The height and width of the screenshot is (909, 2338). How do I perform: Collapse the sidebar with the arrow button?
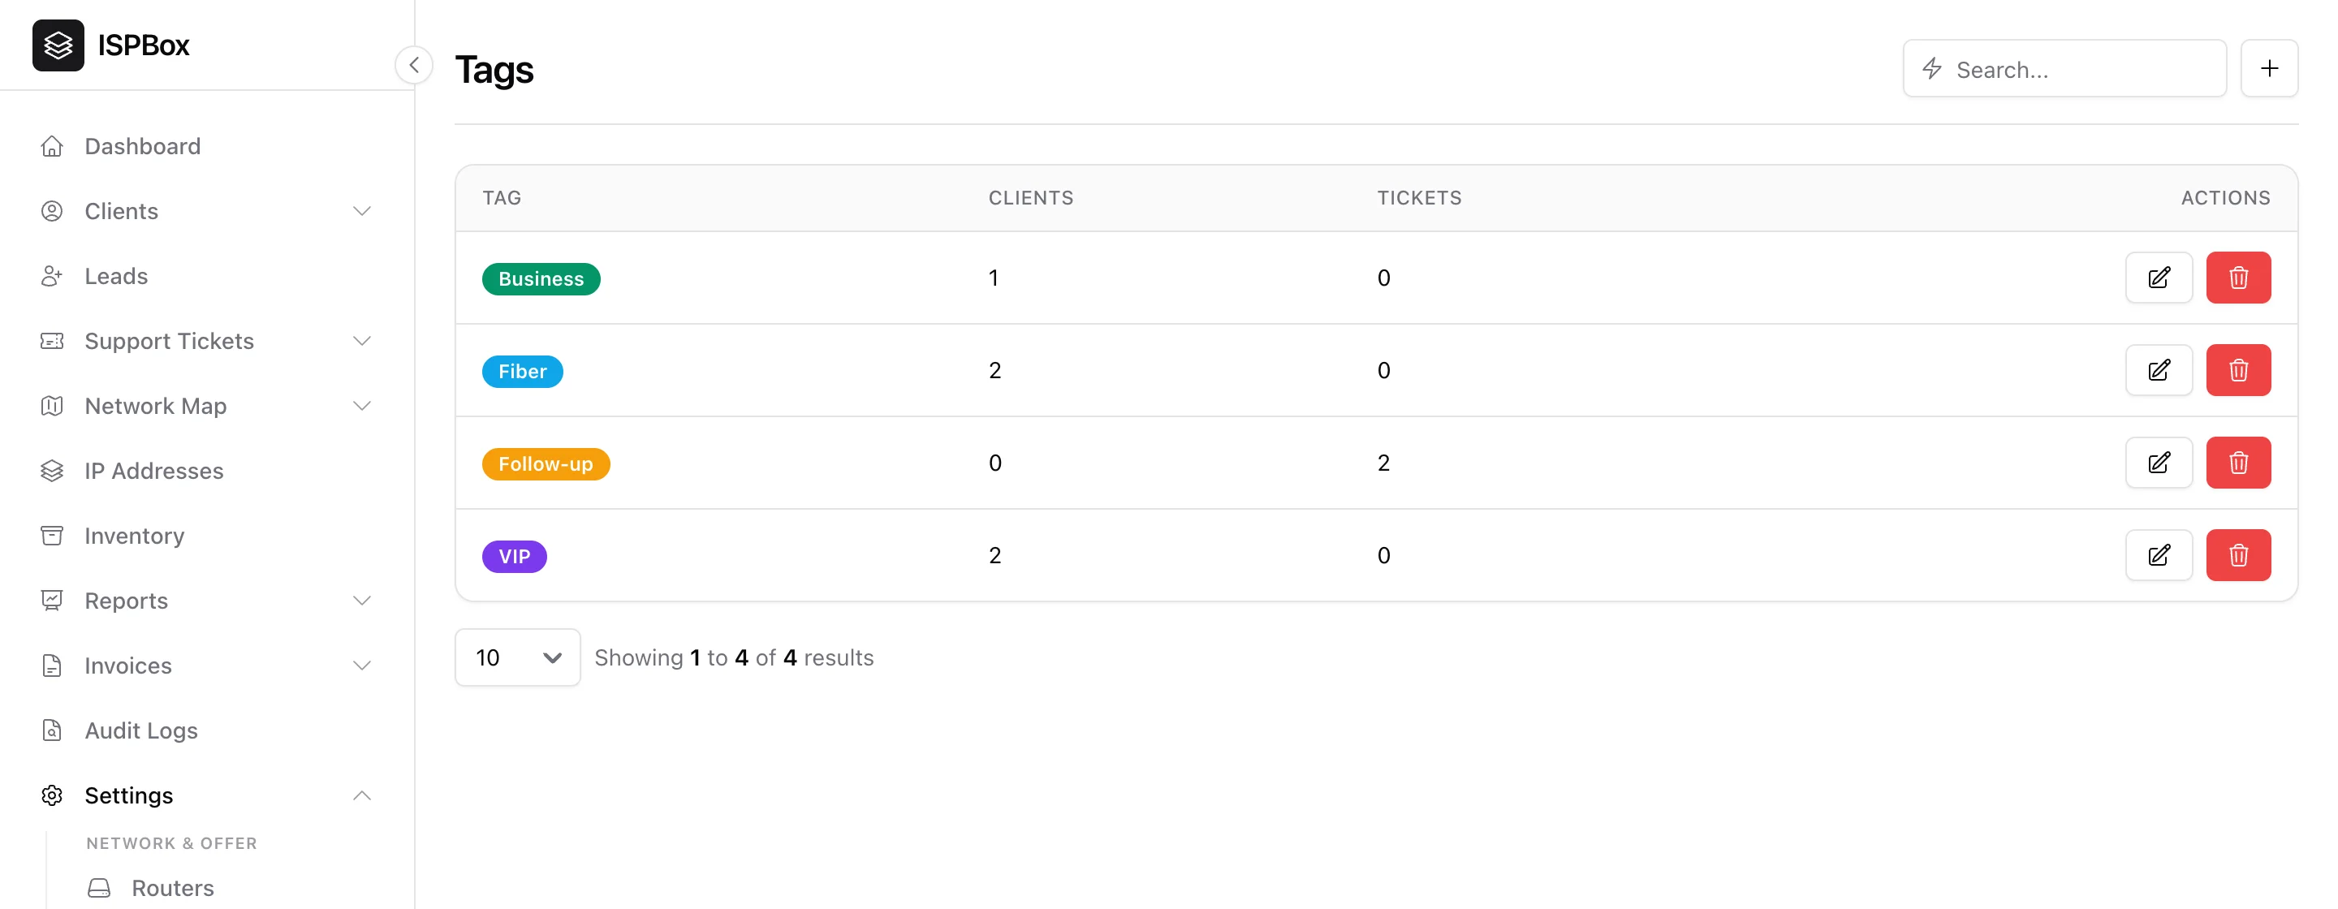coord(414,65)
